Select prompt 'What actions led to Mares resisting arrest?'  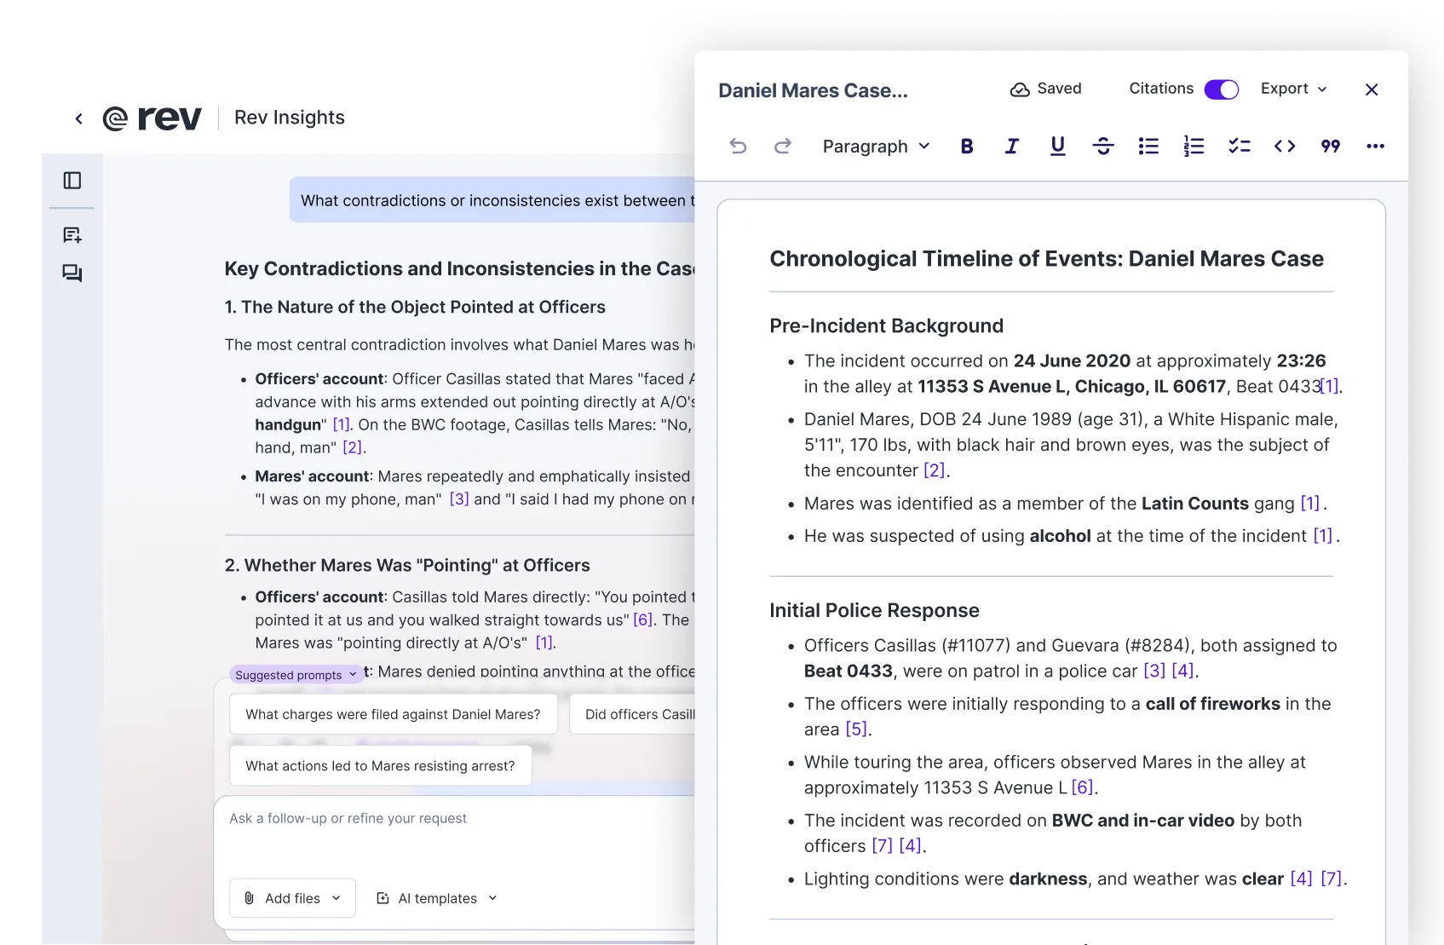pyautogui.click(x=380, y=765)
